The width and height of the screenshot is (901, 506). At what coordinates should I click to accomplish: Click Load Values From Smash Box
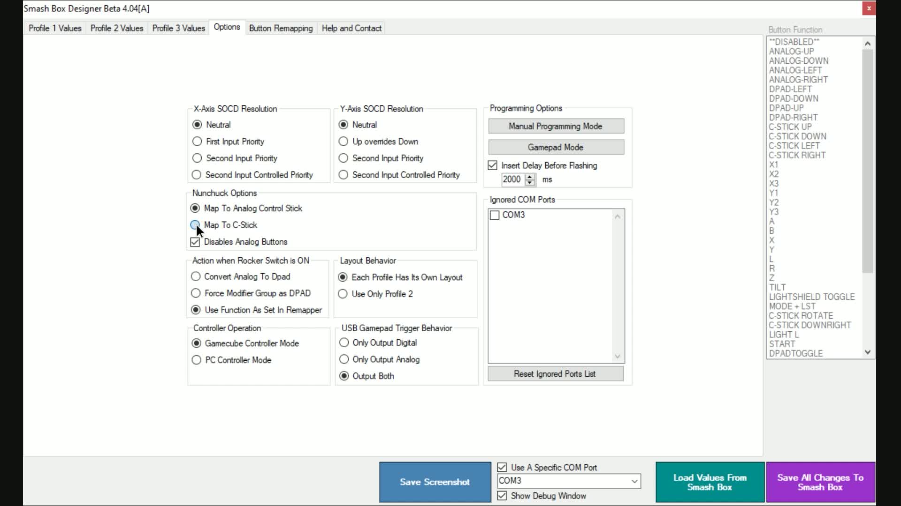710,482
